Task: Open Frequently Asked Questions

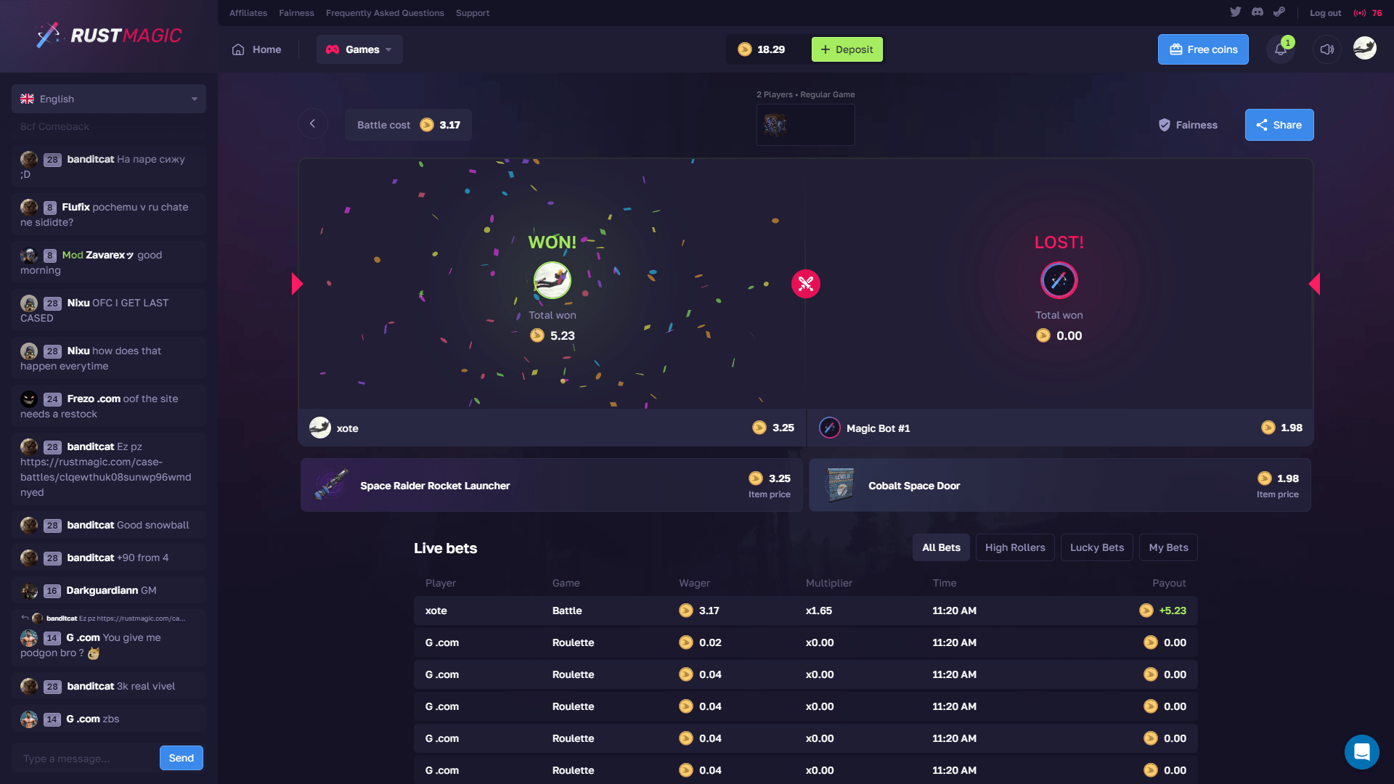Action: pos(385,13)
